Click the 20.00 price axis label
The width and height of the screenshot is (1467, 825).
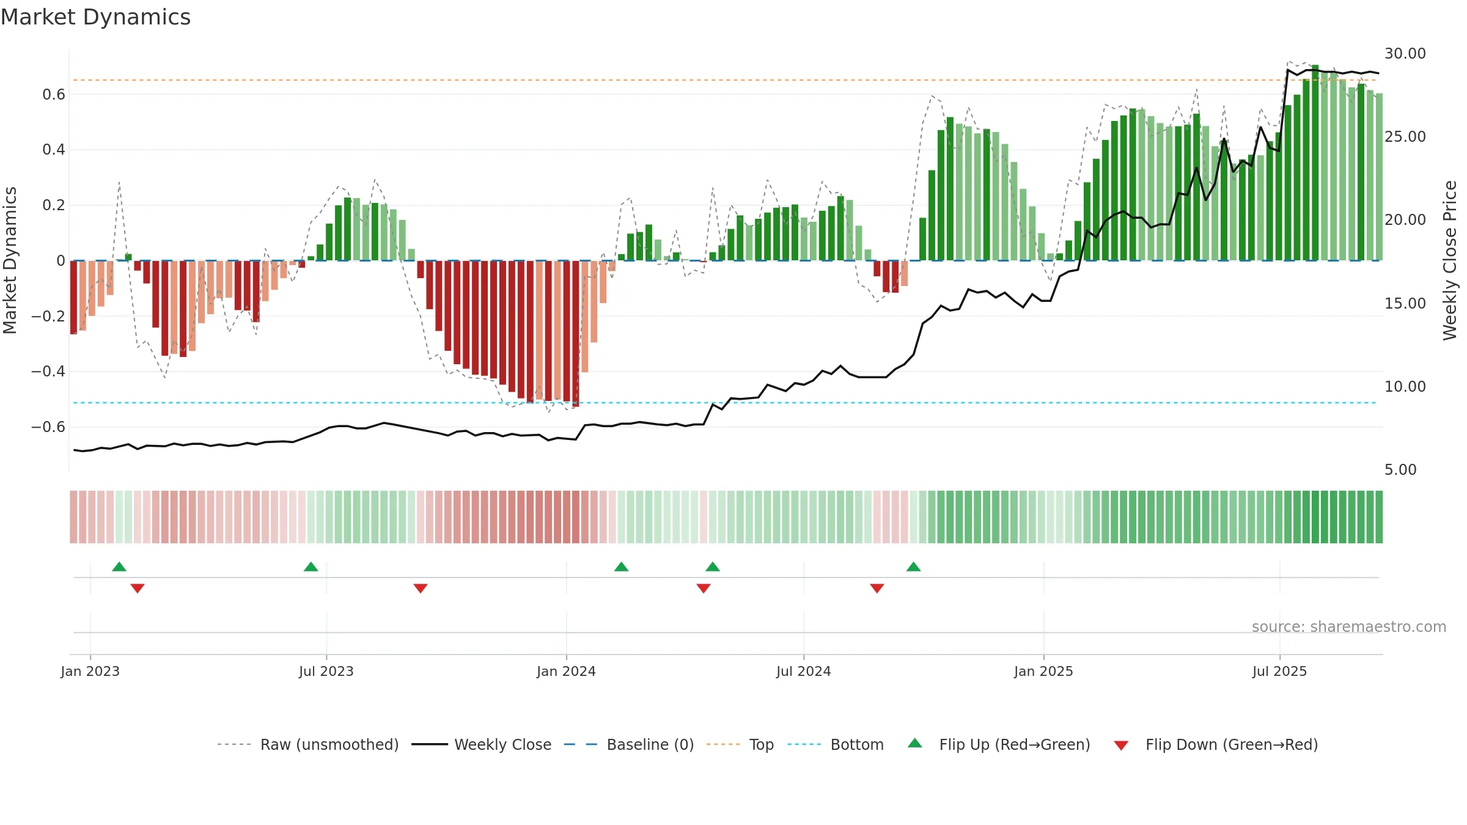[x=1405, y=220]
